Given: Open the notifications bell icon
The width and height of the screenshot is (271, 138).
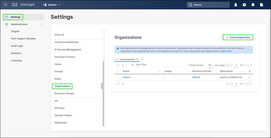Looking at the screenshot, I should [253, 5].
